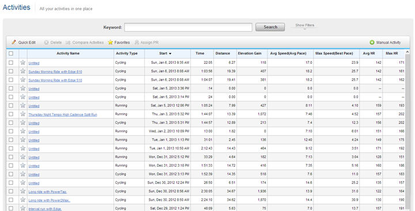Expand the Show Filters panel
The height and width of the screenshot is (211, 415).
point(305,26)
